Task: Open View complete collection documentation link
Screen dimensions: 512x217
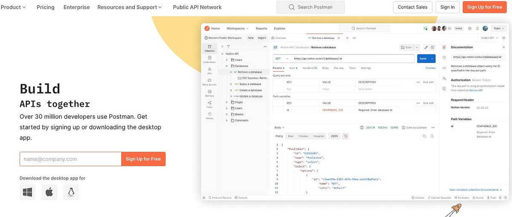Action: (475, 190)
